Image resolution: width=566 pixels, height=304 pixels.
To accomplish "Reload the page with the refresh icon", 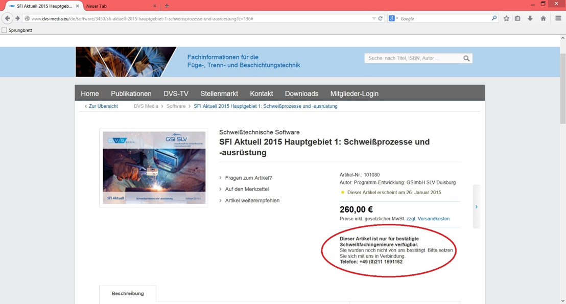I will tap(381, 18).
